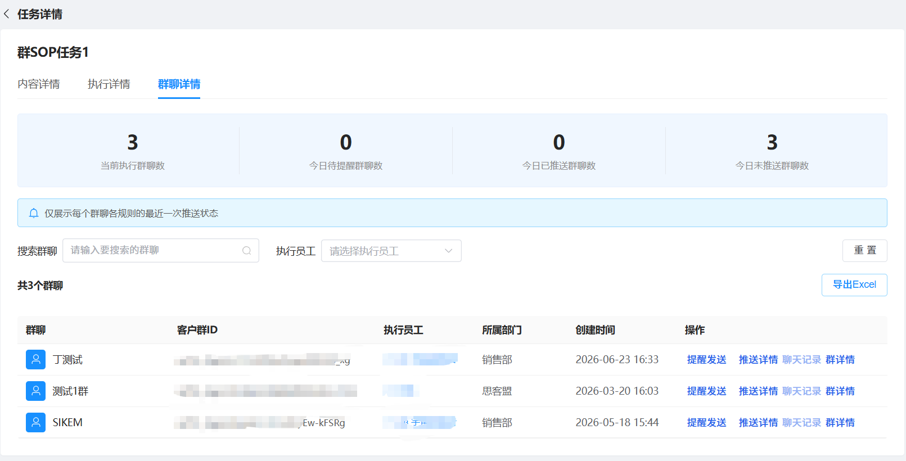Screen dimensions: 906x461
Task: Open 推送详情 for SIKEM
Action: click(x=758, y=423)
